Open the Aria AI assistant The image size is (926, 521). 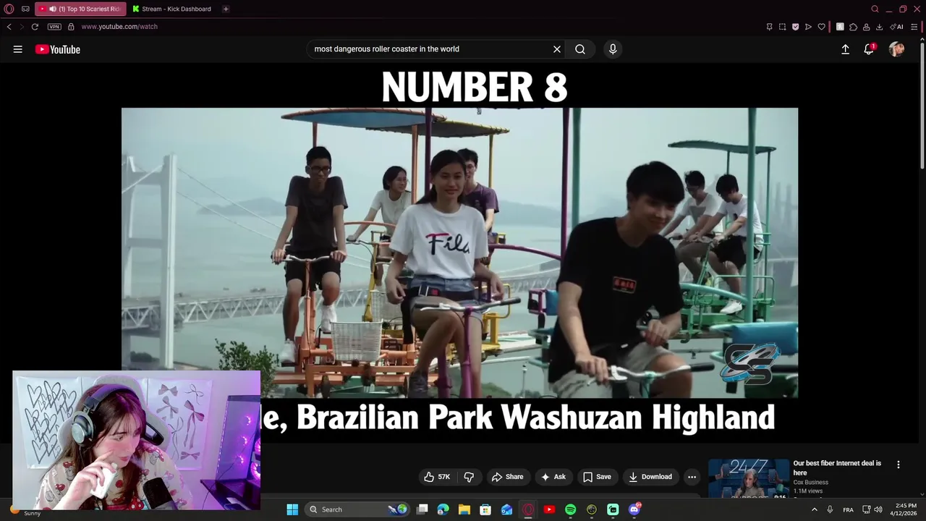896,27
